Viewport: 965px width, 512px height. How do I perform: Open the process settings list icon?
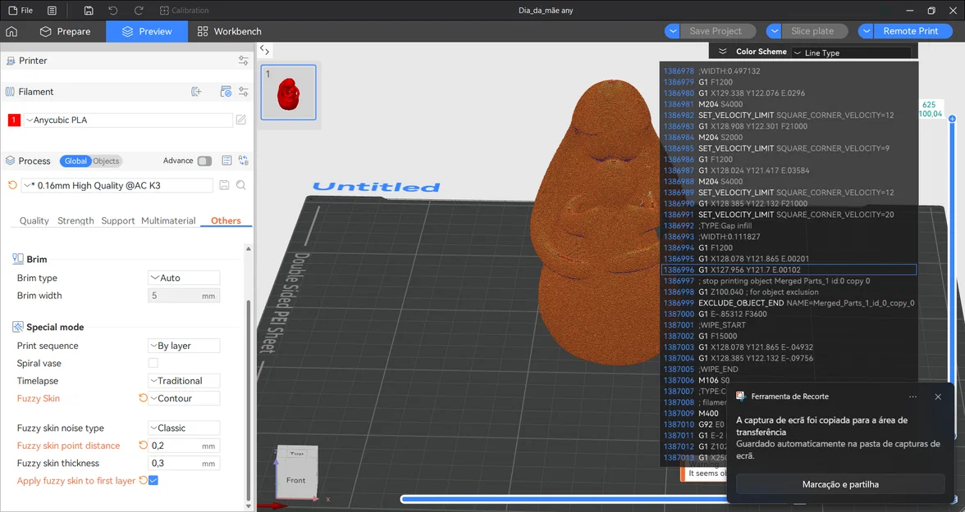[x=226, y=161]
